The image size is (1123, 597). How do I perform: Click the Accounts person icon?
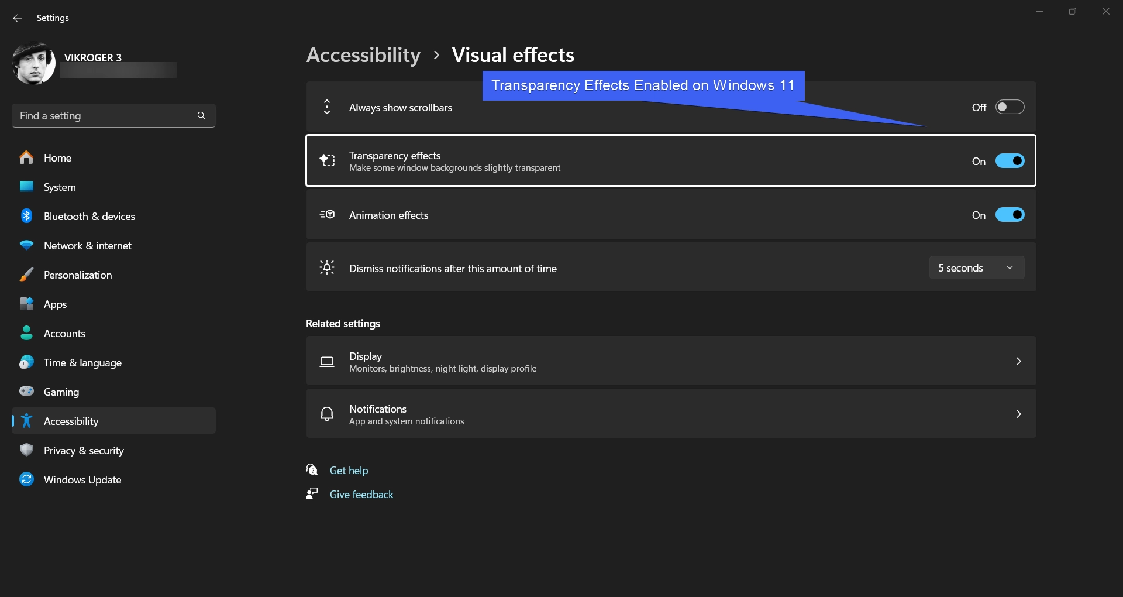point(26,333)
